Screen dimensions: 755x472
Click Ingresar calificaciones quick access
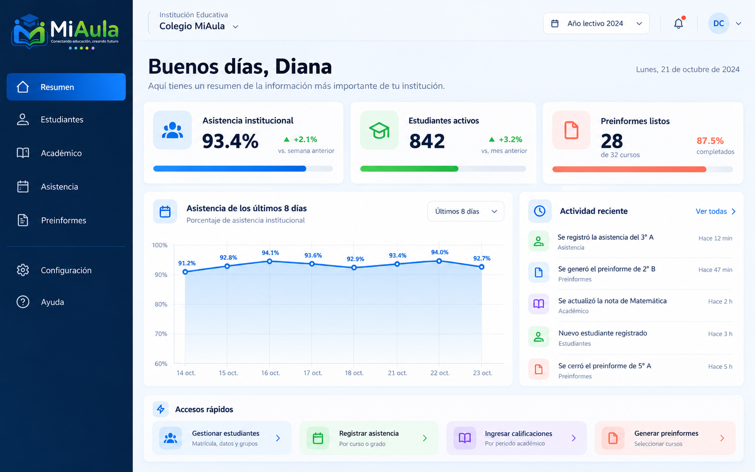[517, 438]
